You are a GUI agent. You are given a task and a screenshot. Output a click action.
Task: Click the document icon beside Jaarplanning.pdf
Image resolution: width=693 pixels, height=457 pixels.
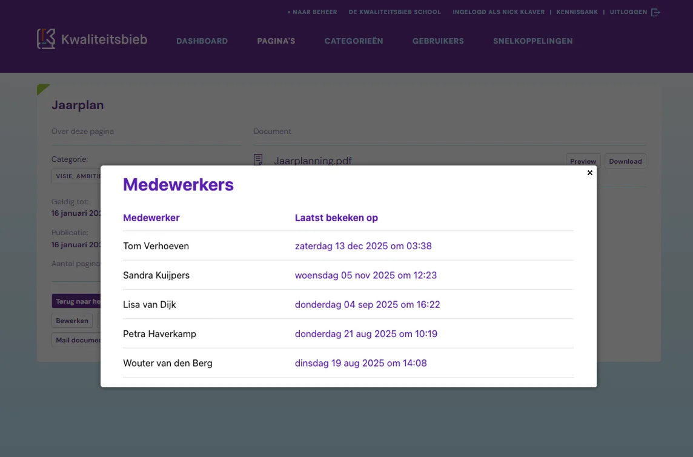point(258,159)
